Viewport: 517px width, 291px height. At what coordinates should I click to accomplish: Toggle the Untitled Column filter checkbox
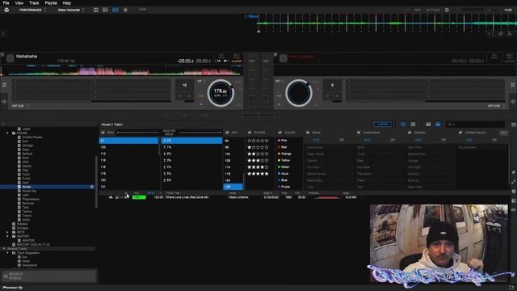point(460,133)
